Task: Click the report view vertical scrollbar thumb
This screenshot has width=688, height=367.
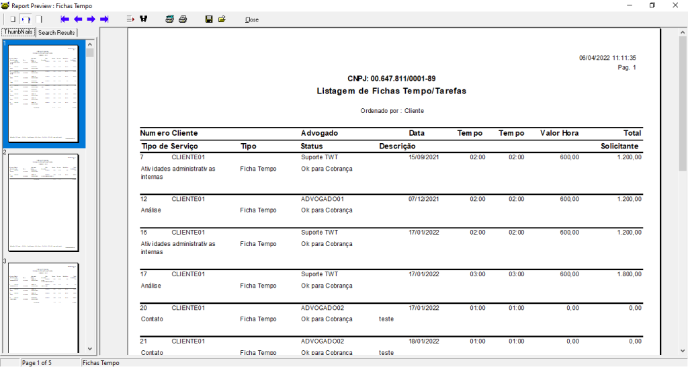Action: [683, 104]
